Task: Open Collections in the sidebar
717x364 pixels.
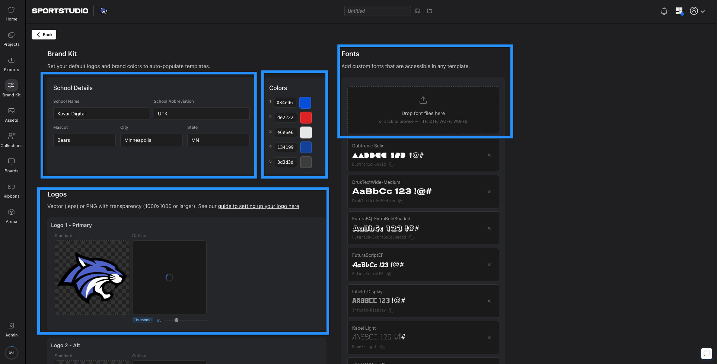Action: (11, 140)
